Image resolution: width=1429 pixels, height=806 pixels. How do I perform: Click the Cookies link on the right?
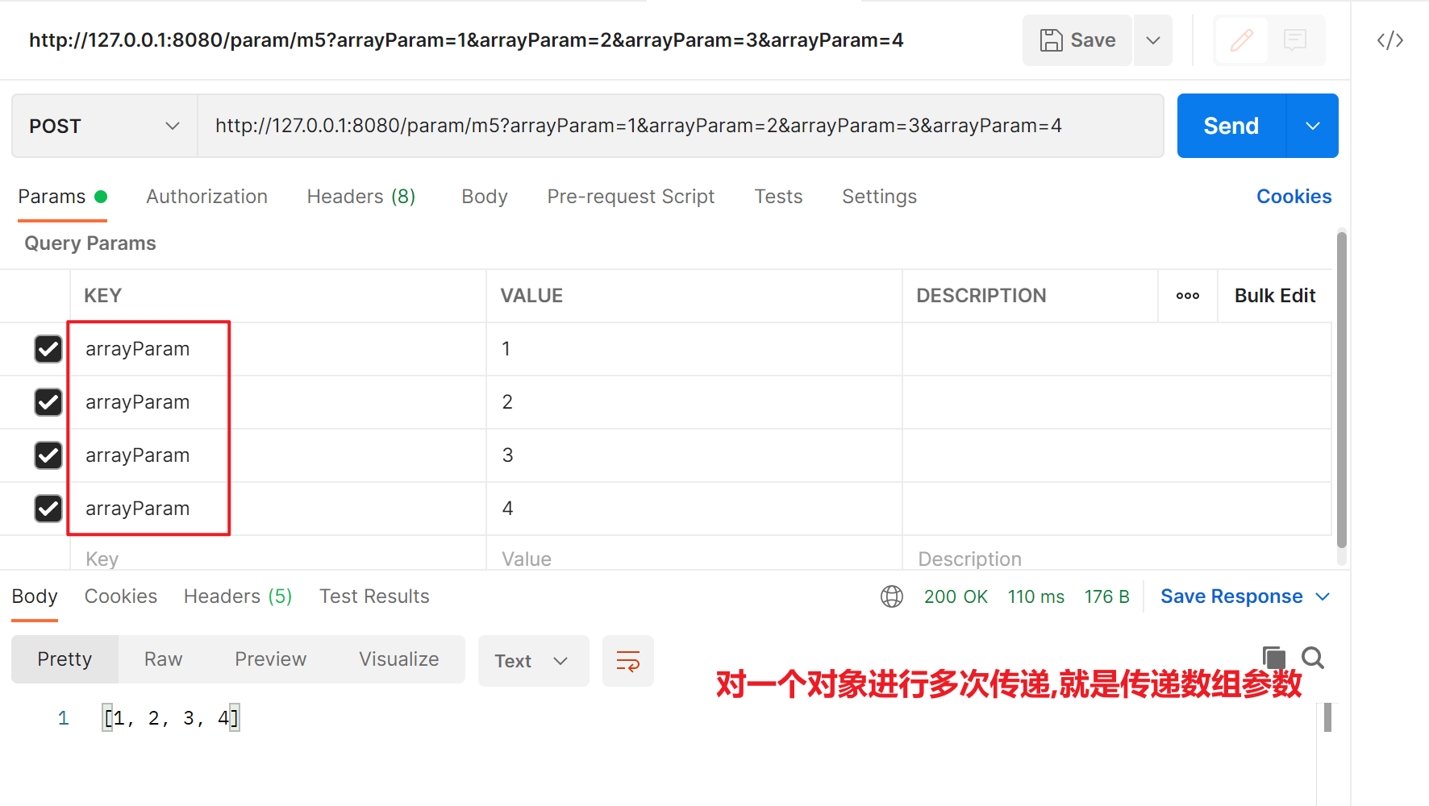pos(1294,197)
